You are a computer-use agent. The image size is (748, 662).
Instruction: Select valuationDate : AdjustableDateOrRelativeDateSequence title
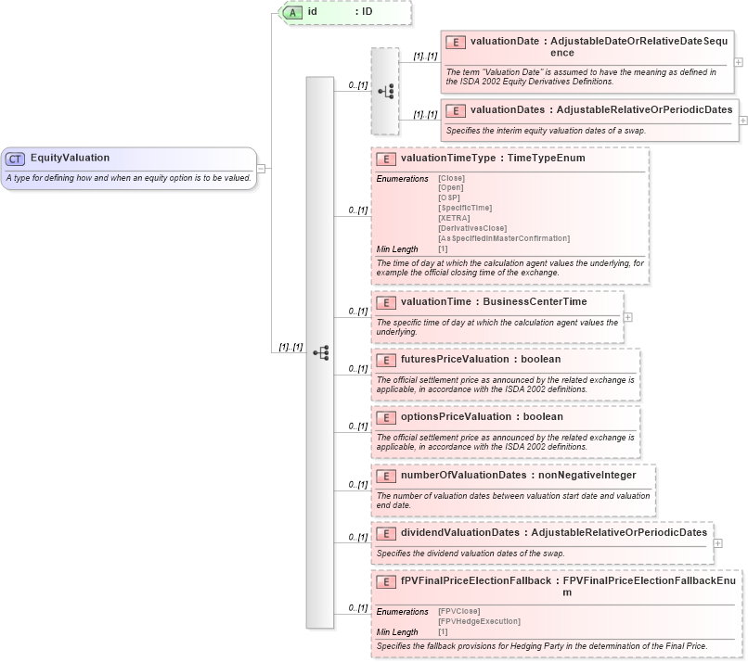coord(599,46)
